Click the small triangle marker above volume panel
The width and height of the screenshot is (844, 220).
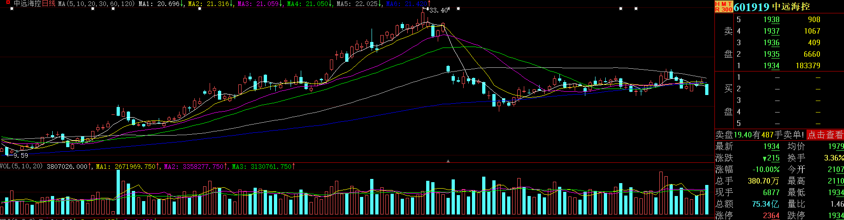[448, 161]
